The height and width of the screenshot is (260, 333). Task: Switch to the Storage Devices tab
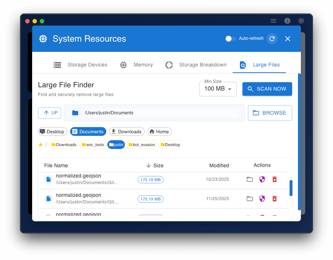80,65
